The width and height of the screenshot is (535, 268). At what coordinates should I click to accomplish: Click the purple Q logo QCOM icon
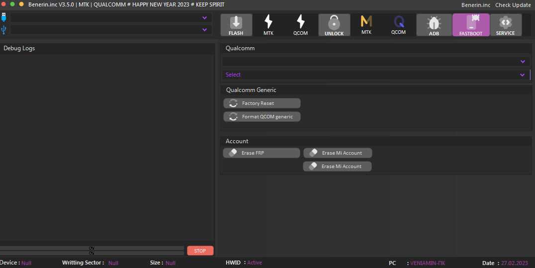pos(398,24)
